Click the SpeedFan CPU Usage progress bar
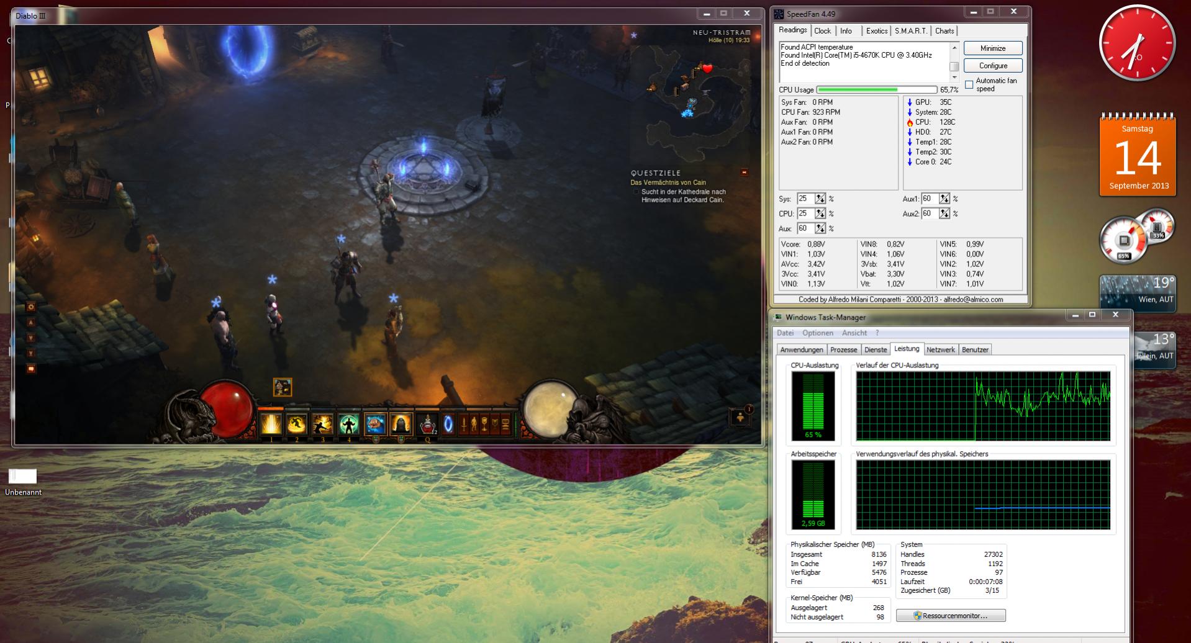 click(x=877, y=90)
